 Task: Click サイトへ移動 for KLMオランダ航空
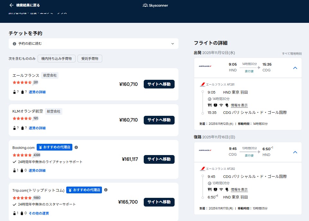point(159,120)
